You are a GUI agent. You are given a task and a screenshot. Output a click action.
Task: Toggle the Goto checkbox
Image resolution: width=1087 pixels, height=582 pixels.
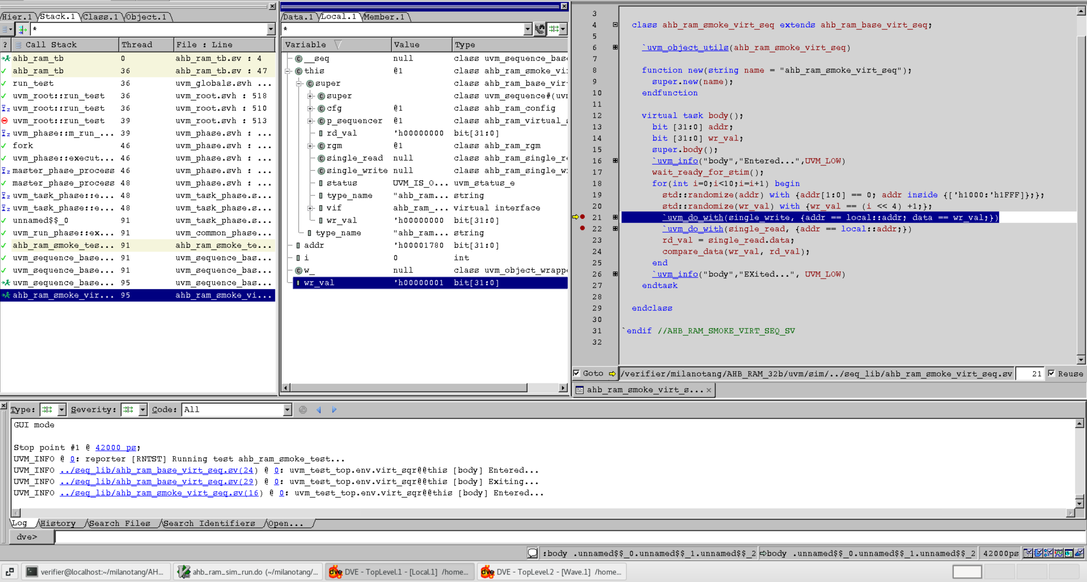(576, 373)
